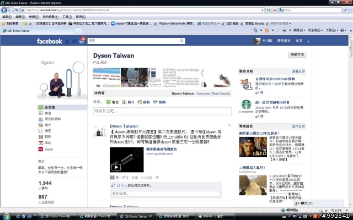Click the facebook.com address bar

[142, 10]
